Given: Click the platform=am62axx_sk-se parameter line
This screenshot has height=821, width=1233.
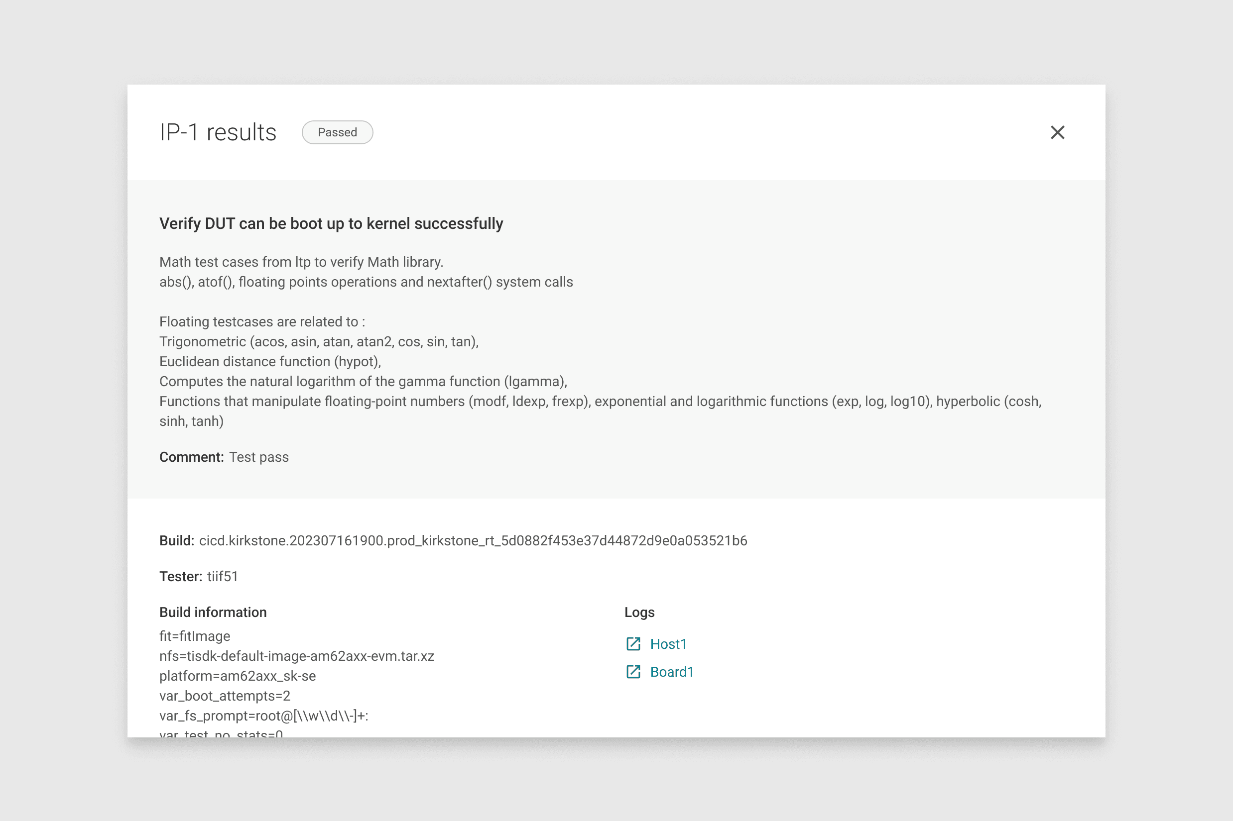Looking at the screenshot, I should click(x=238, y=676).
